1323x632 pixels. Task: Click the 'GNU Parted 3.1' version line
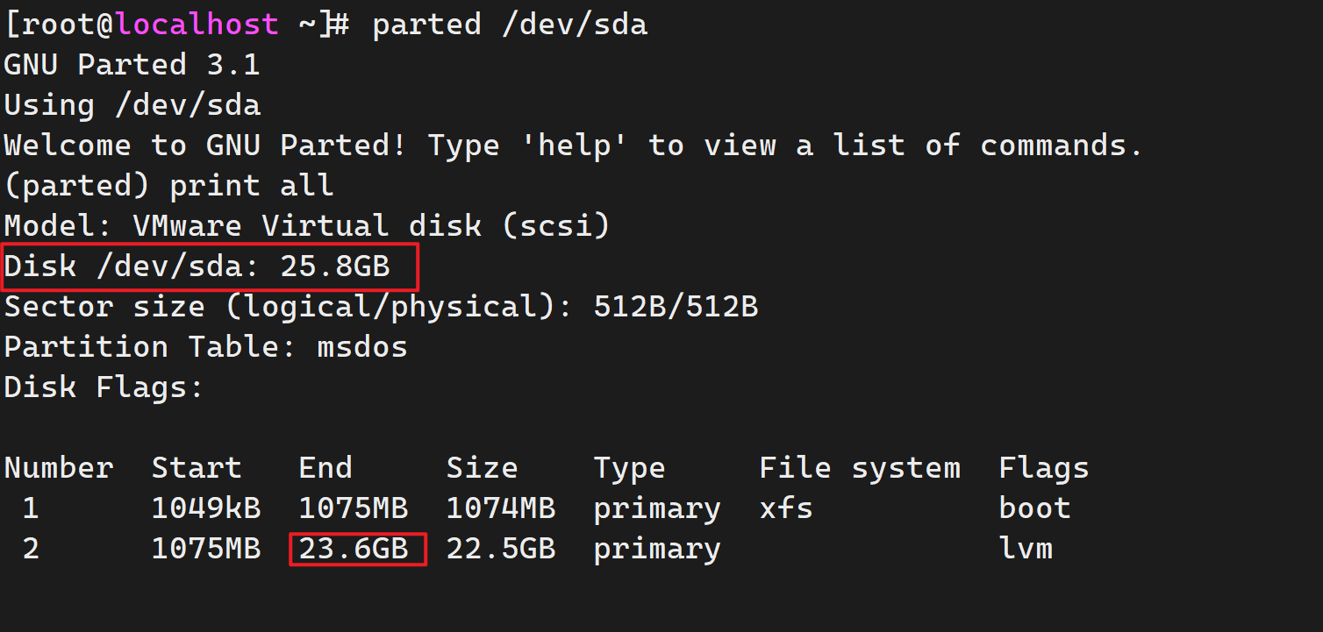point(132,65)
